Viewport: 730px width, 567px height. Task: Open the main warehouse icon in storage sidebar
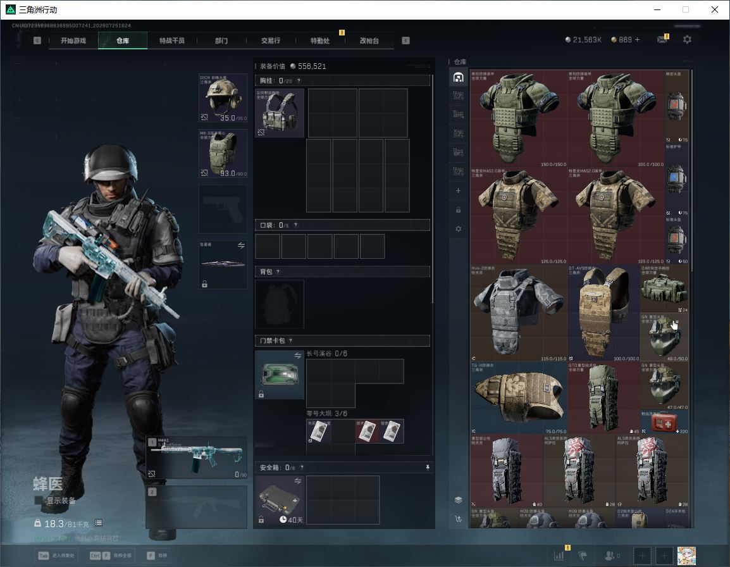pos(458,77)
